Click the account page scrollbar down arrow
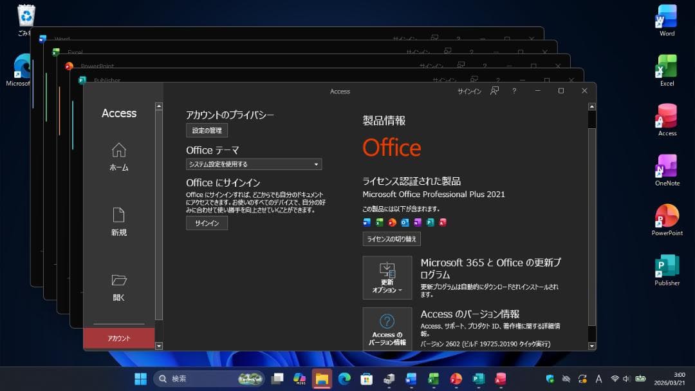Viewport: 695px width, 391px height. [x=592, y=346]
